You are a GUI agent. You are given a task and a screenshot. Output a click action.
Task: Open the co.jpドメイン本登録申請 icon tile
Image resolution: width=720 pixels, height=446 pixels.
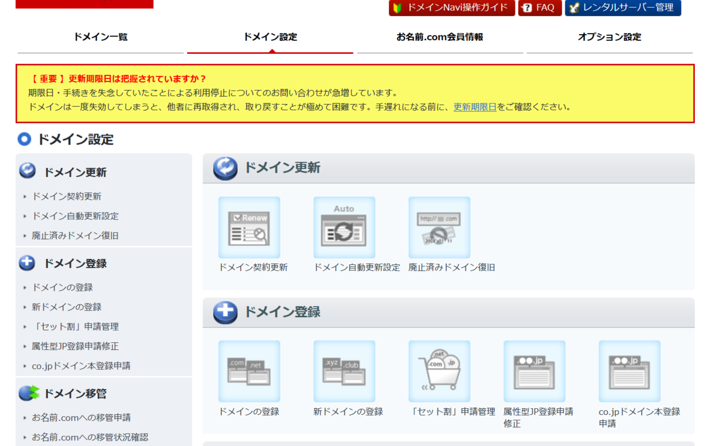tap(629, 372)
